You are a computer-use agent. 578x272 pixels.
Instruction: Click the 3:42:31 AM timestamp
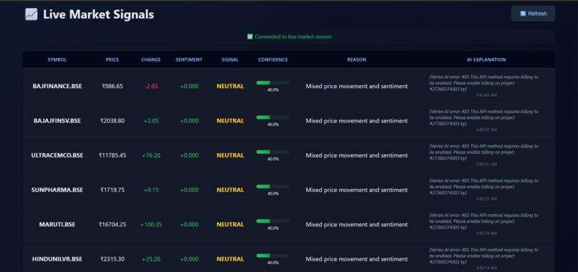pyautogui.click(x=486, y=165)
